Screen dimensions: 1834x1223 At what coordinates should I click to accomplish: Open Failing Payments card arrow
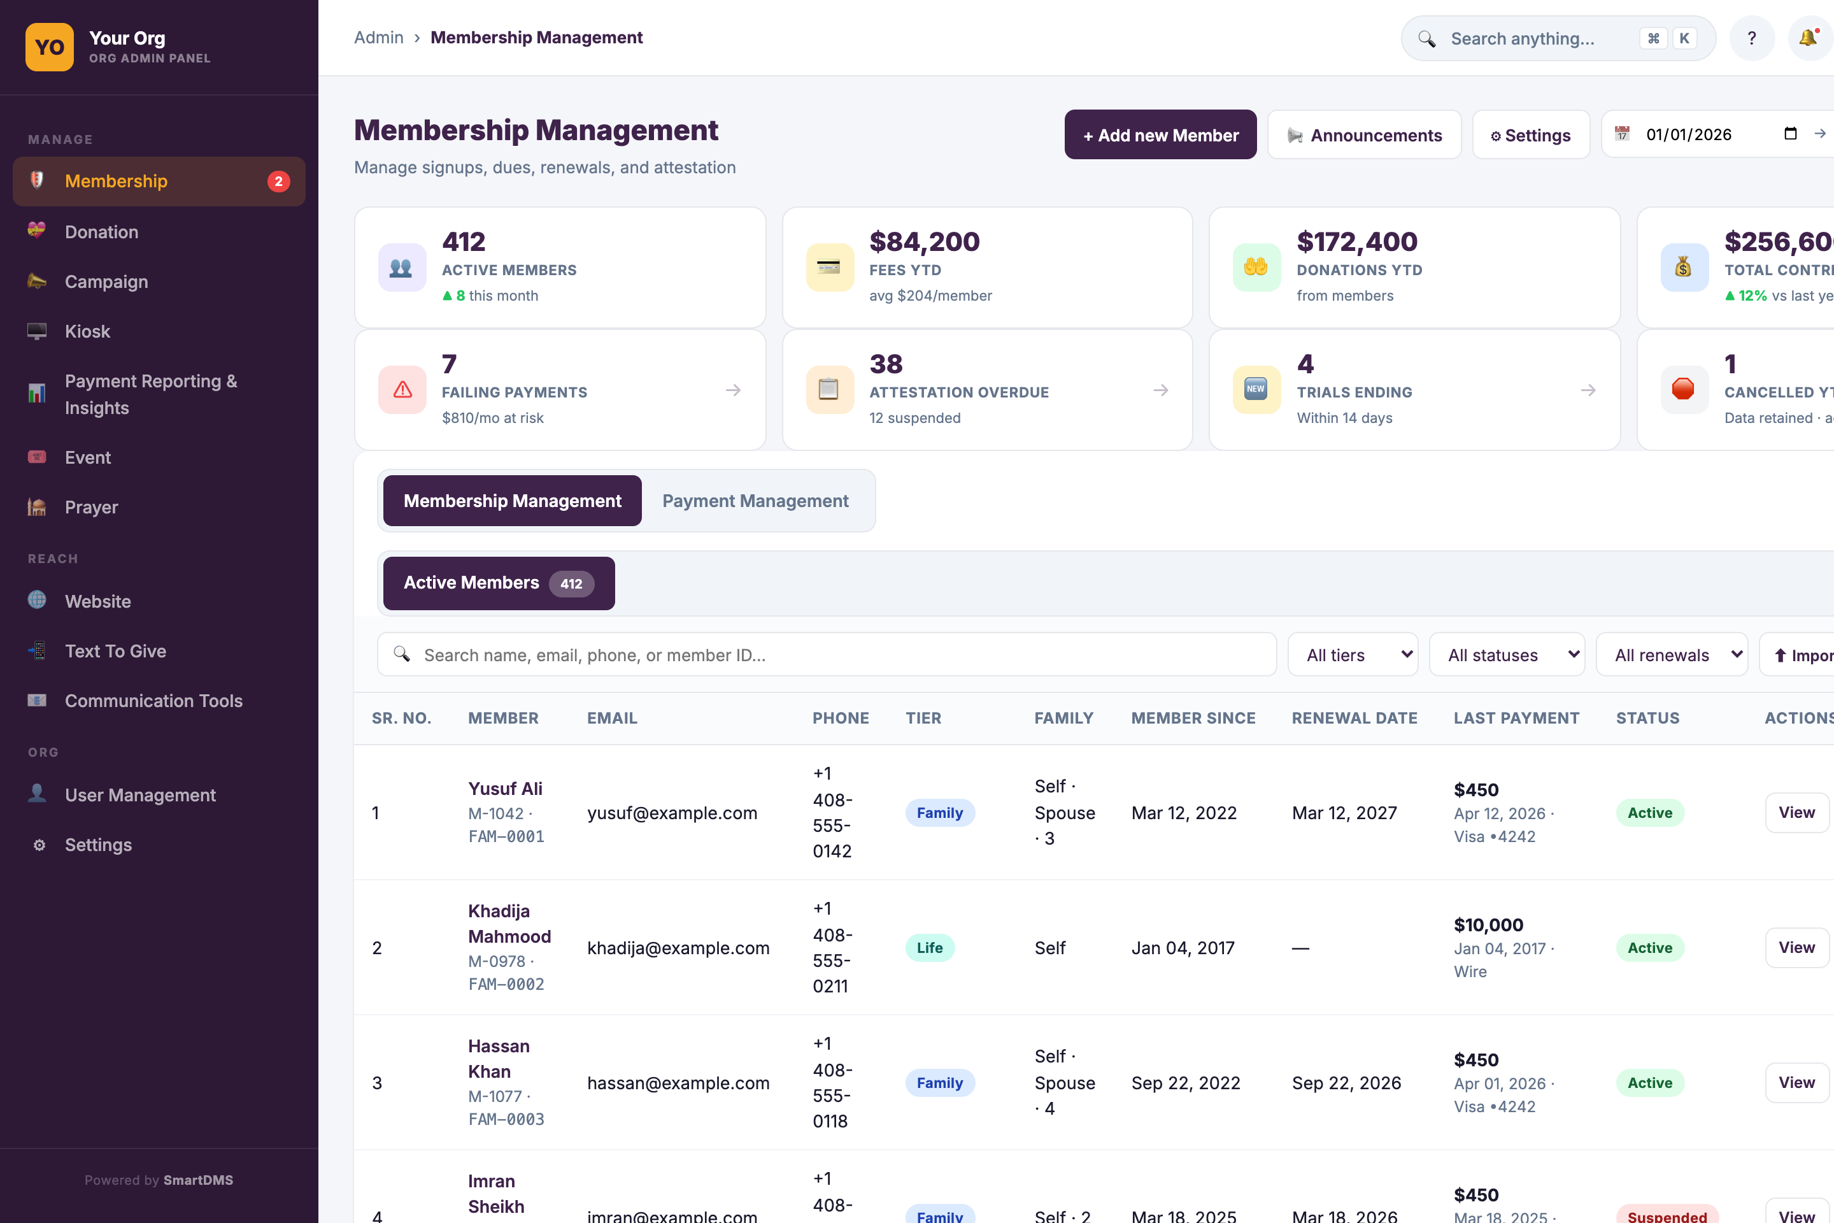click(733, 390)
